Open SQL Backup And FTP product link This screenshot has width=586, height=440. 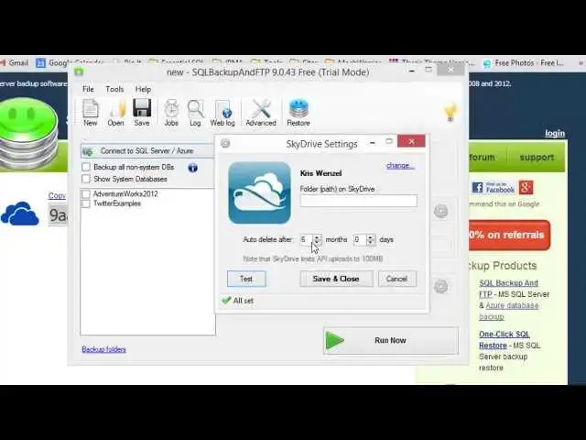509,289
